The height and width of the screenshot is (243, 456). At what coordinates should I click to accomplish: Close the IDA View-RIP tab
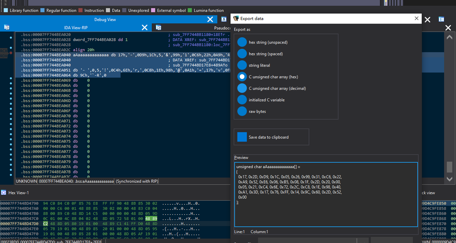[x=145, y=27]
